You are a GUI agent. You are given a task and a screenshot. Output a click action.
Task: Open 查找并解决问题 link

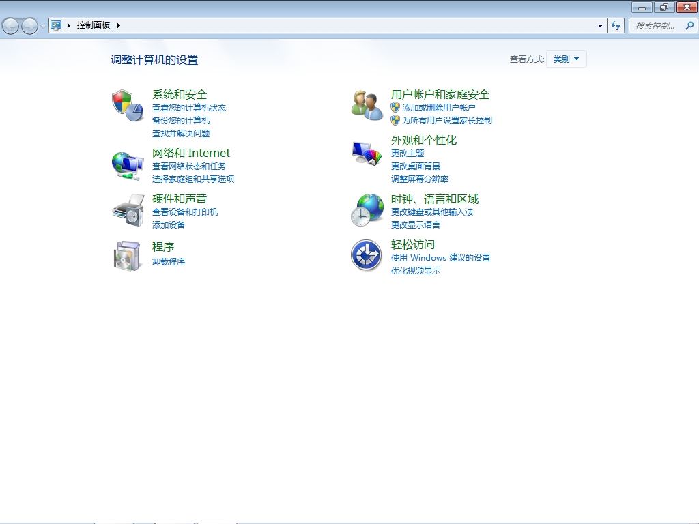tap(181, 133)
